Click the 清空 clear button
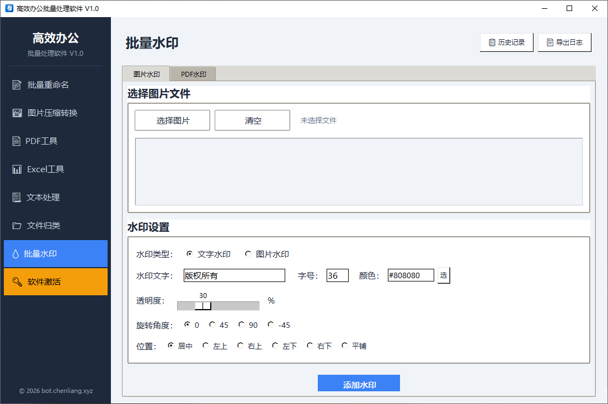The height and width of the screenshot is (404, 608). [253, 120]
